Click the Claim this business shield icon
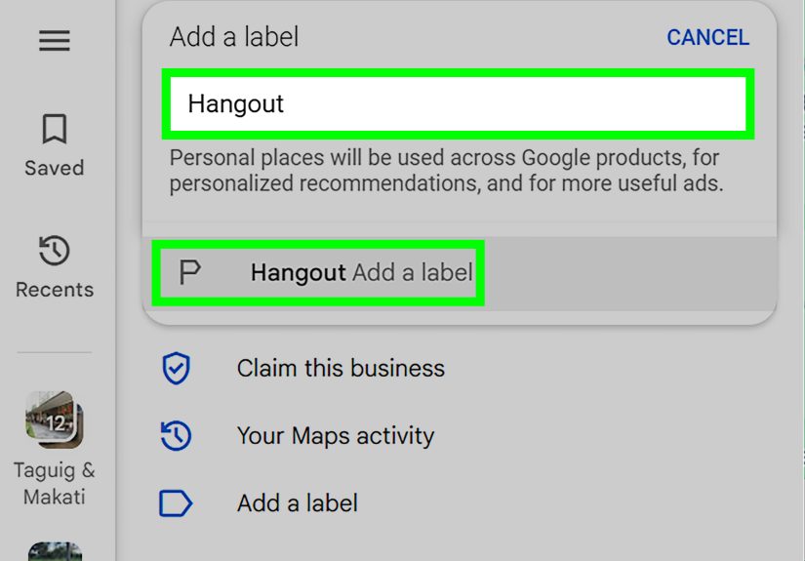The image size is (805, 561). [x=176, y=368]
